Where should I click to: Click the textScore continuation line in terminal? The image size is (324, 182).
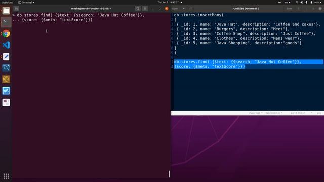click(57, 20)
